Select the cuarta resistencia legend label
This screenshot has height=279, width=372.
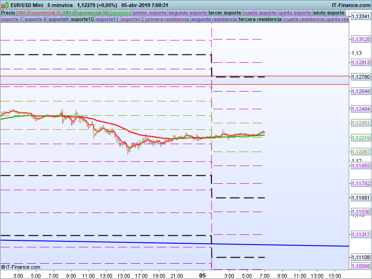coord(304,20)
